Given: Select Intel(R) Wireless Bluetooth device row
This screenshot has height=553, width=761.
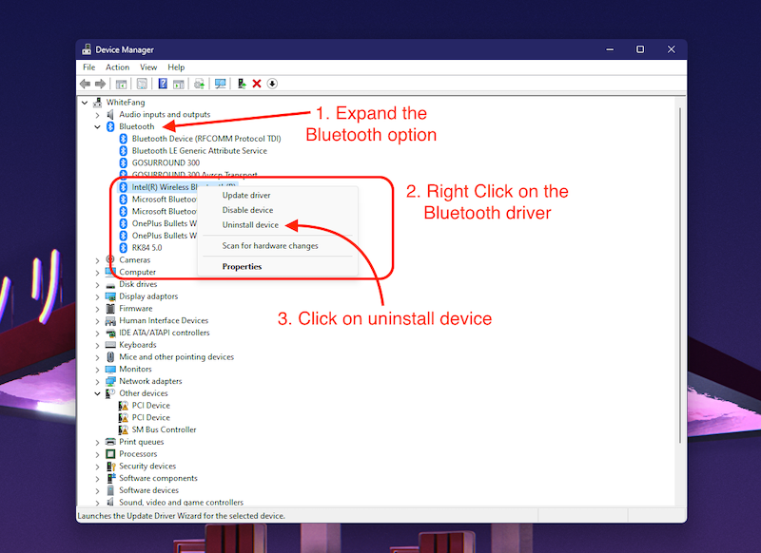Looking at the screenshot, I should click(x=178, y=187).
